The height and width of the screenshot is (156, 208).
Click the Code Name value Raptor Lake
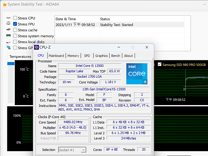tap(74, 71)
